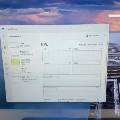
Task: Click the 'S: 0 R: 0 Kbps' Wi-Fi text
Action: (x=27, y=73)
